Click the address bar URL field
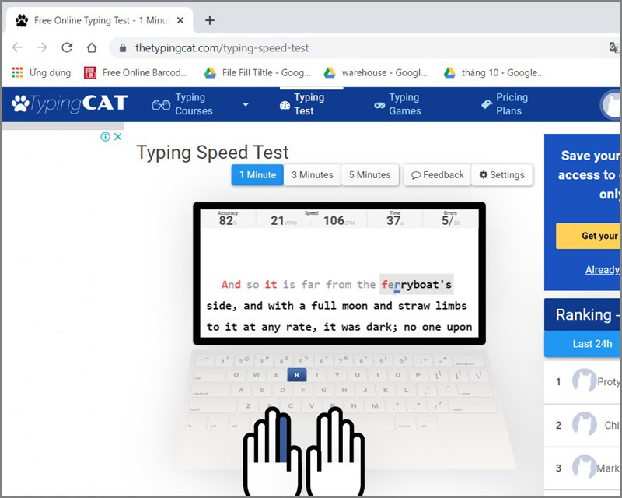Image resolution: width=622 pixels, height=498 pixels. pyautogui.click(x=311, y=48)
